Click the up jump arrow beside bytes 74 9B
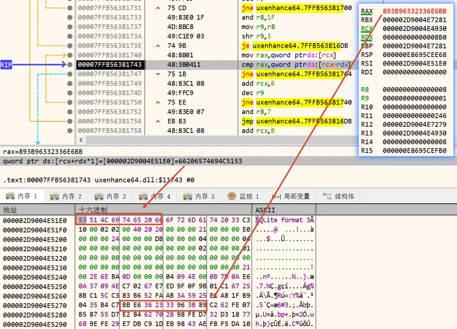The width and height of the screenshot is (457, 329). click(158, 46)
